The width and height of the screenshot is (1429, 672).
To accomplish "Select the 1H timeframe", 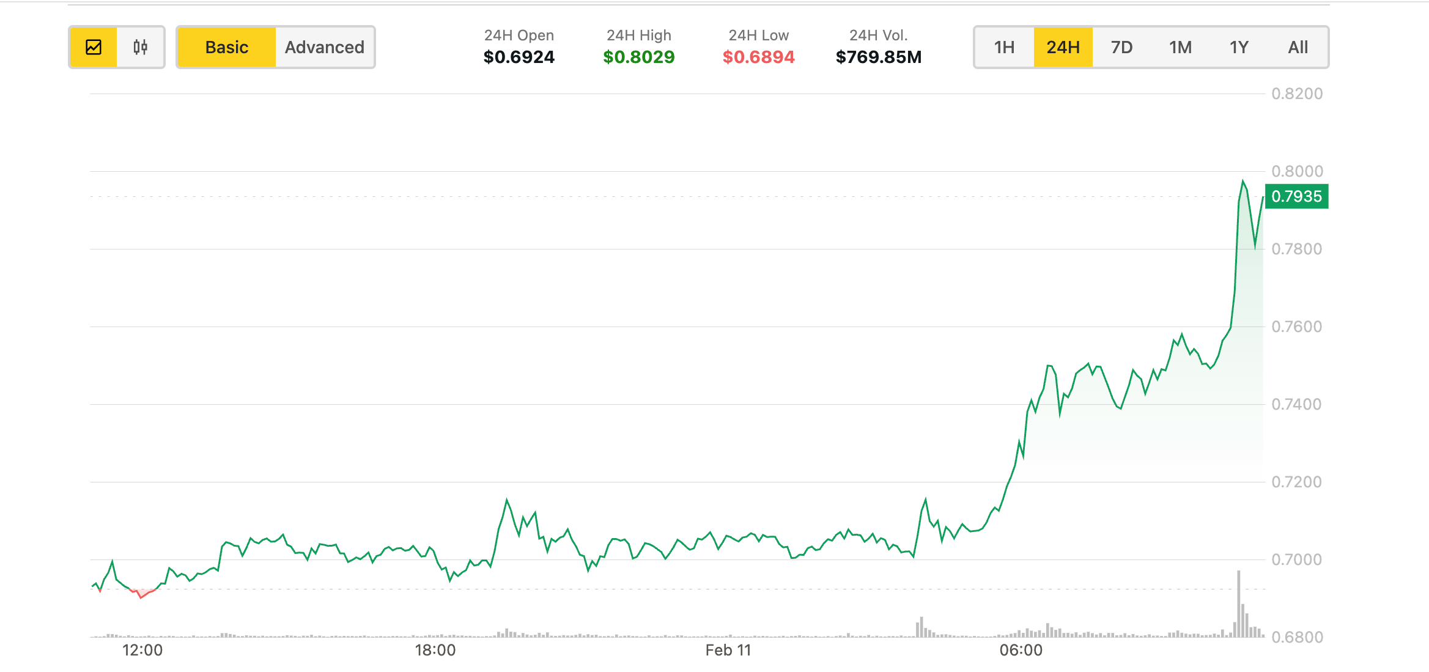I will click(x=1004, y=46).
